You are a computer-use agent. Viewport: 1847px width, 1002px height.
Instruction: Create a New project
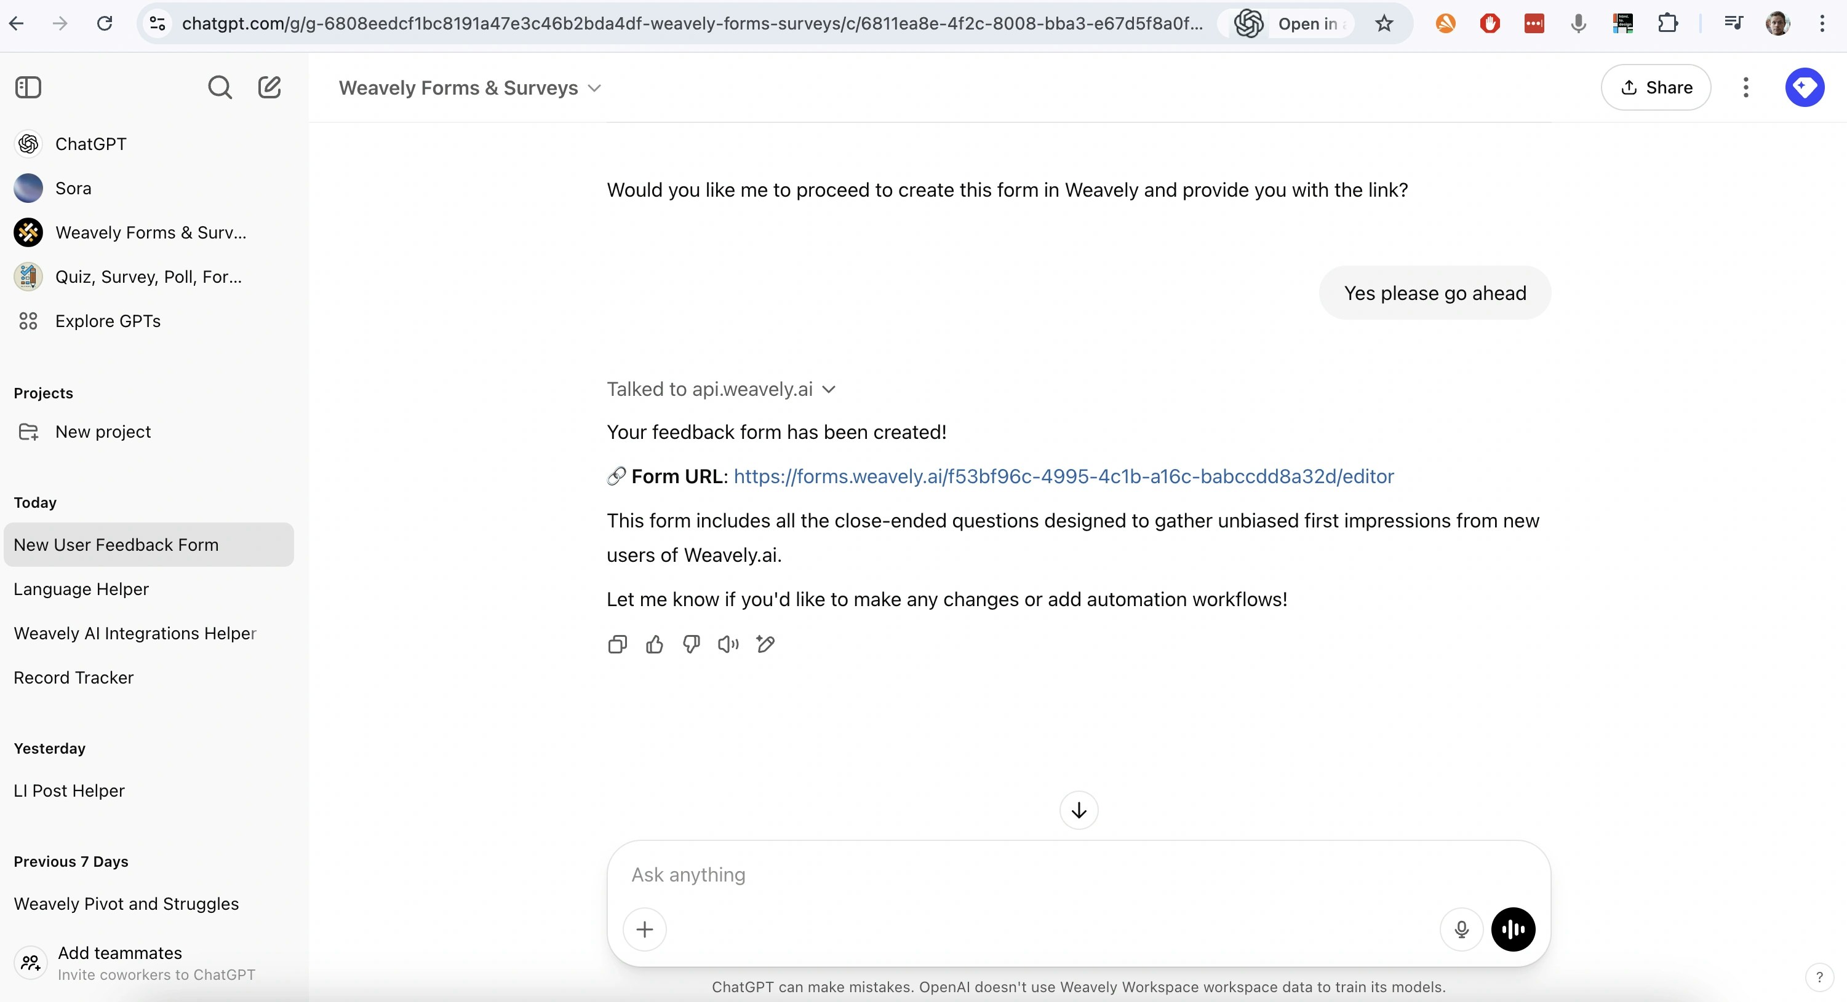pyautogui.click(x=103, y=431)
